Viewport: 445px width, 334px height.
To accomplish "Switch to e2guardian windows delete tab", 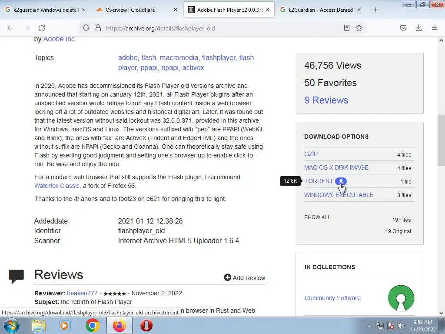I will (45, 10).
